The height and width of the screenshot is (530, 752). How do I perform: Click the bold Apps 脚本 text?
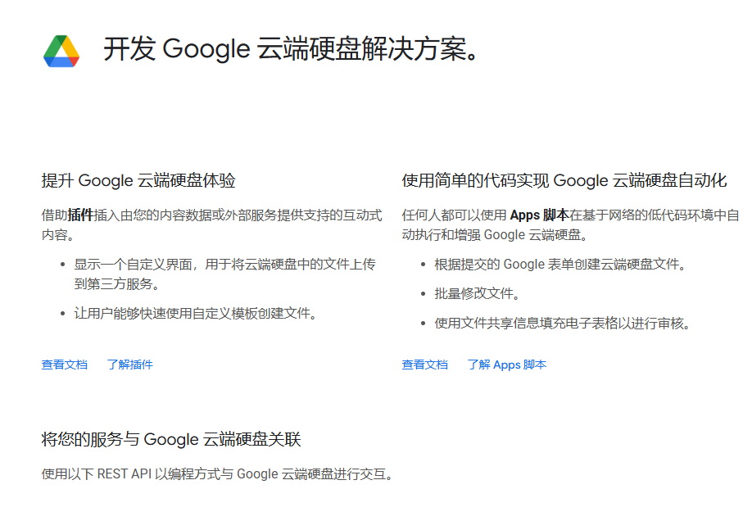[539, 215]
